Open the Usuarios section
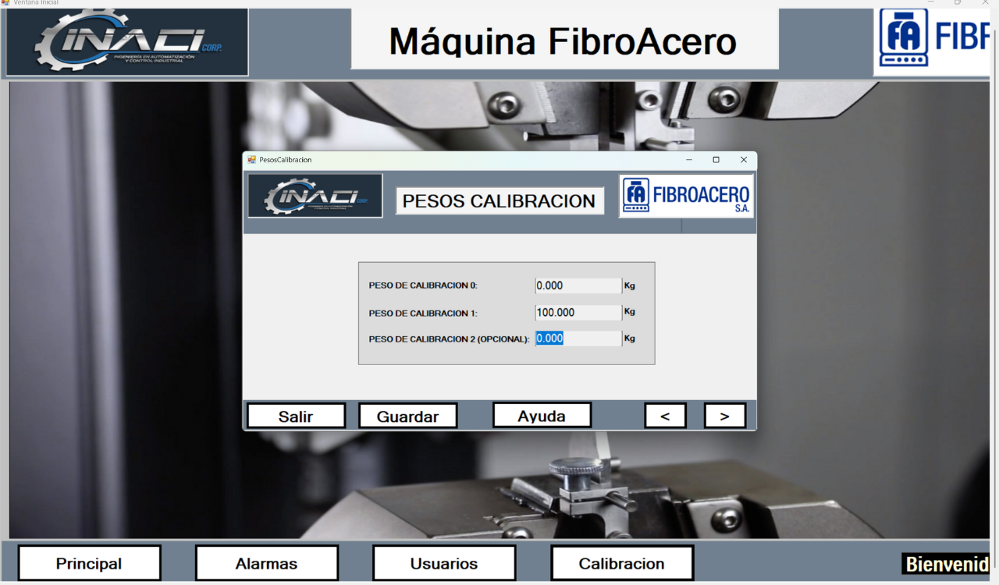 pyautogui.click(x=443, y=563)
